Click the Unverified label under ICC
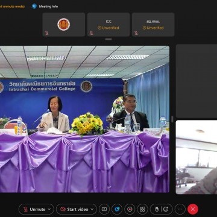 point(108,28)
